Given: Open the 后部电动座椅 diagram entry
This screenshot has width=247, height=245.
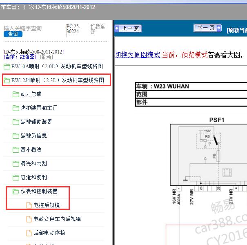Looking at the screenshot, I should click(49, 233).
